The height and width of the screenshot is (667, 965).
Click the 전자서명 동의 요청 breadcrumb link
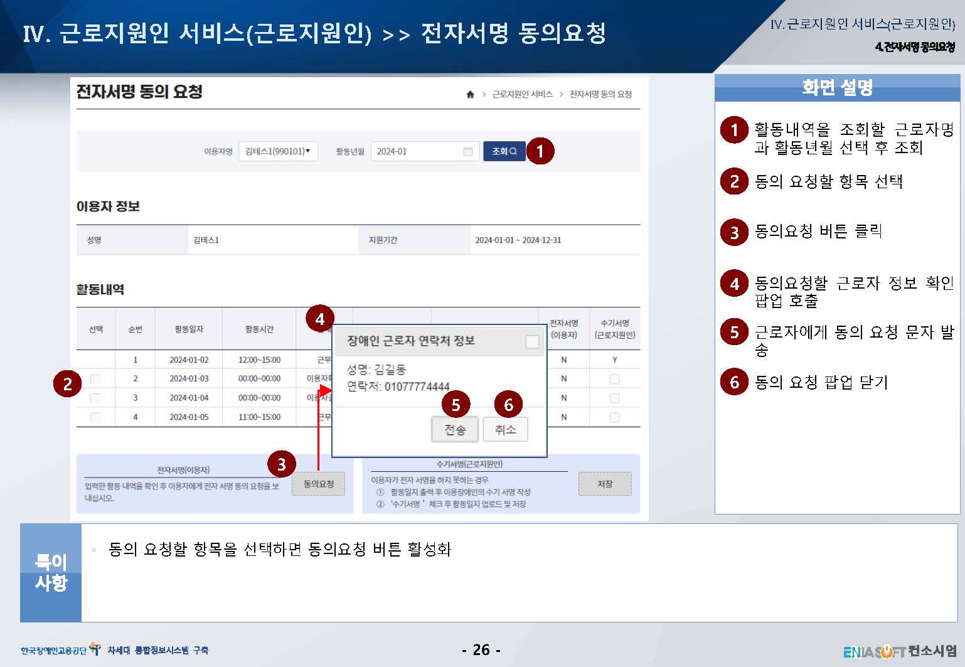click(600, 94)
